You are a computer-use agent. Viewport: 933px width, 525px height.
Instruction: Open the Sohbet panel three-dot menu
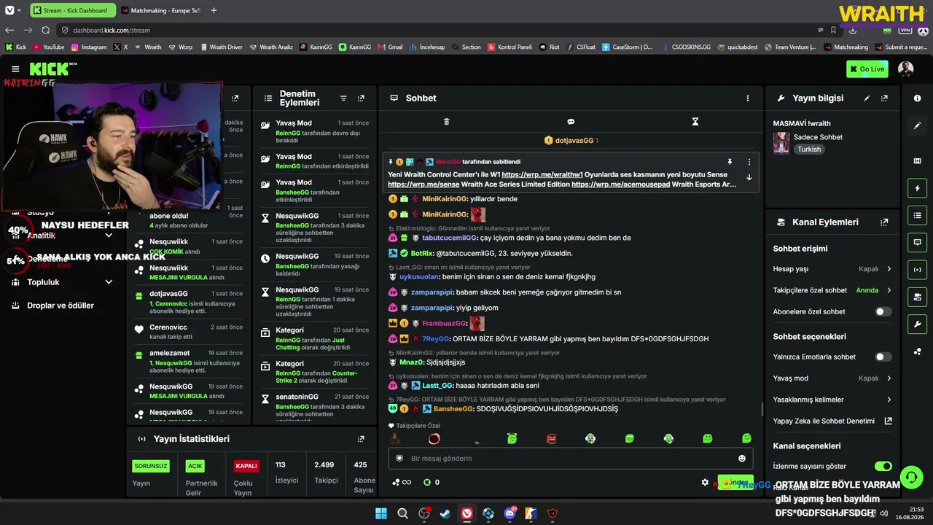tap(747, 98)
